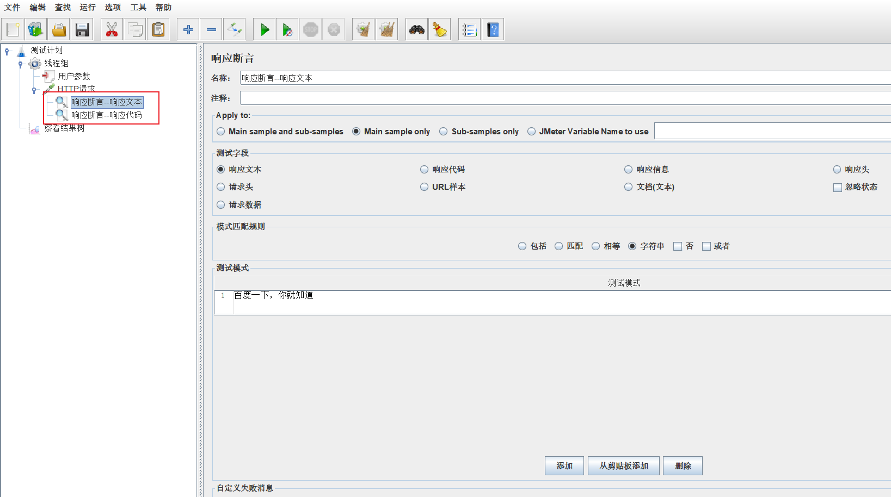891x497 pixels.
Task: Clear all results with double broom icon
Action: [386, 29]
